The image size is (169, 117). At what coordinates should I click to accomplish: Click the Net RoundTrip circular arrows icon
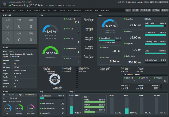click(x=55, y=79)
